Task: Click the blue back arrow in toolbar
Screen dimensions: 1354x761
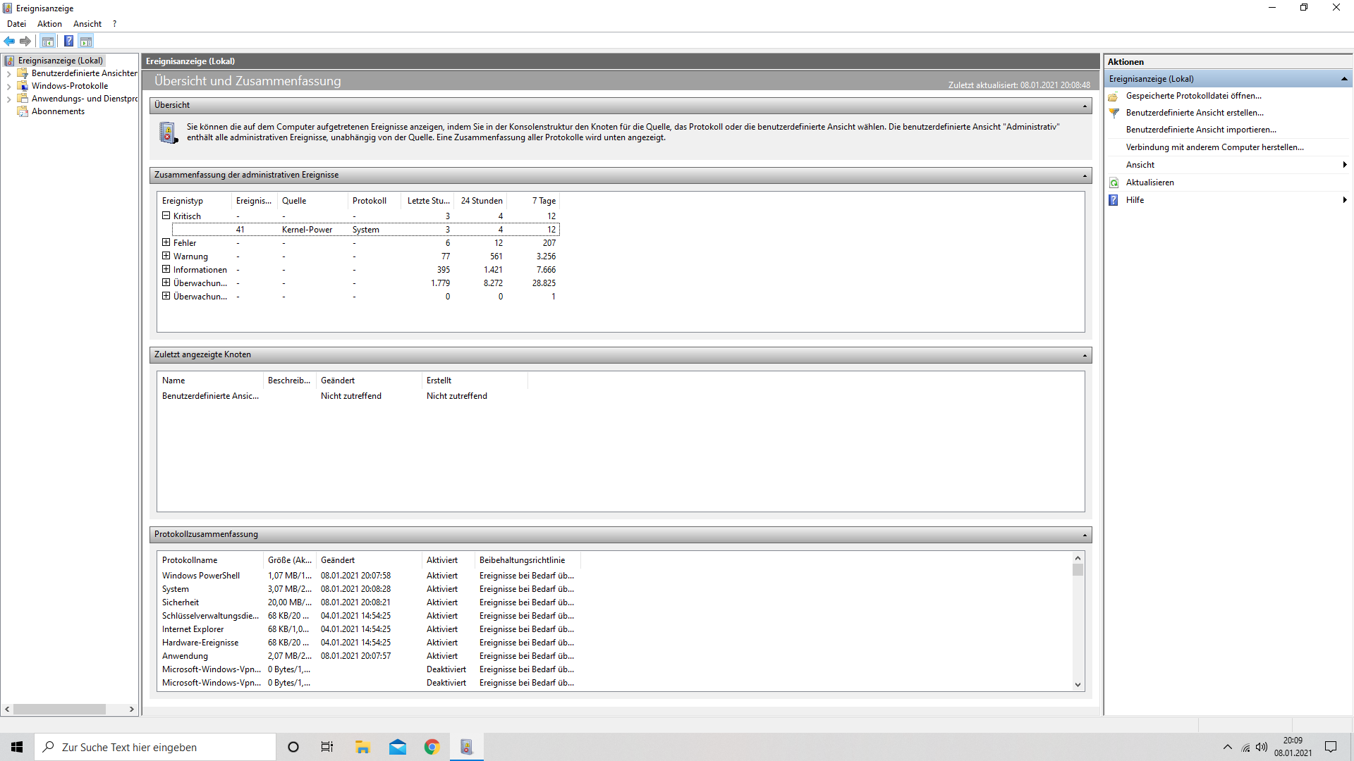Action: pyautogui.click(x=9, y=41)
